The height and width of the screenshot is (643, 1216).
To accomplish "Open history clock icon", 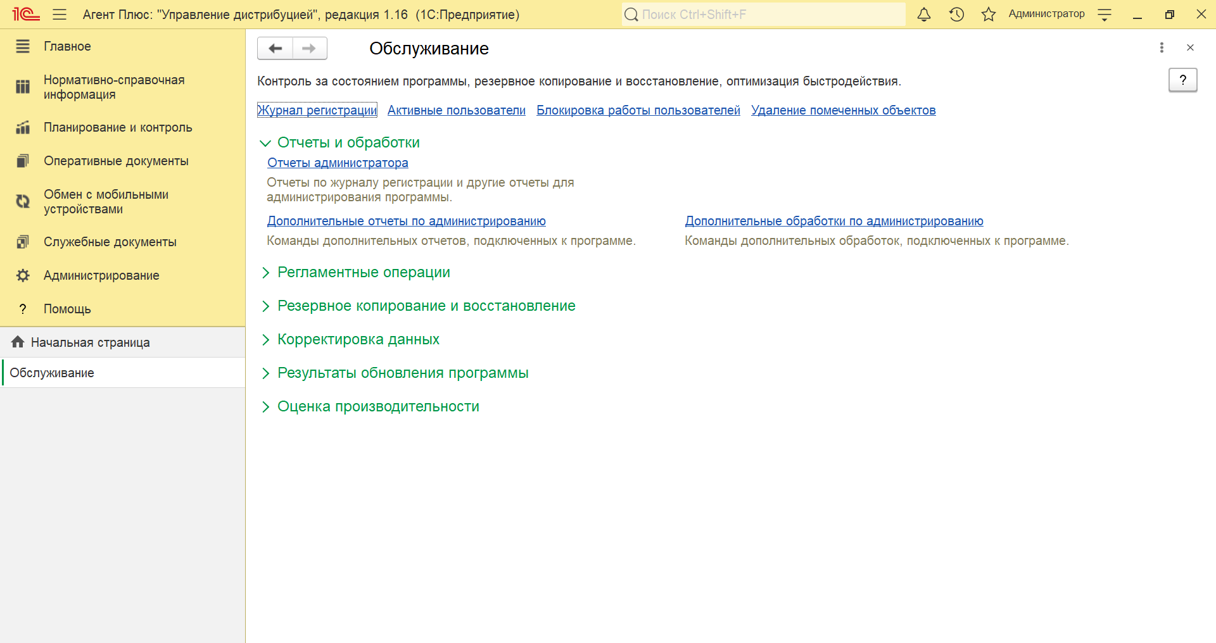I will pos(956,15).
